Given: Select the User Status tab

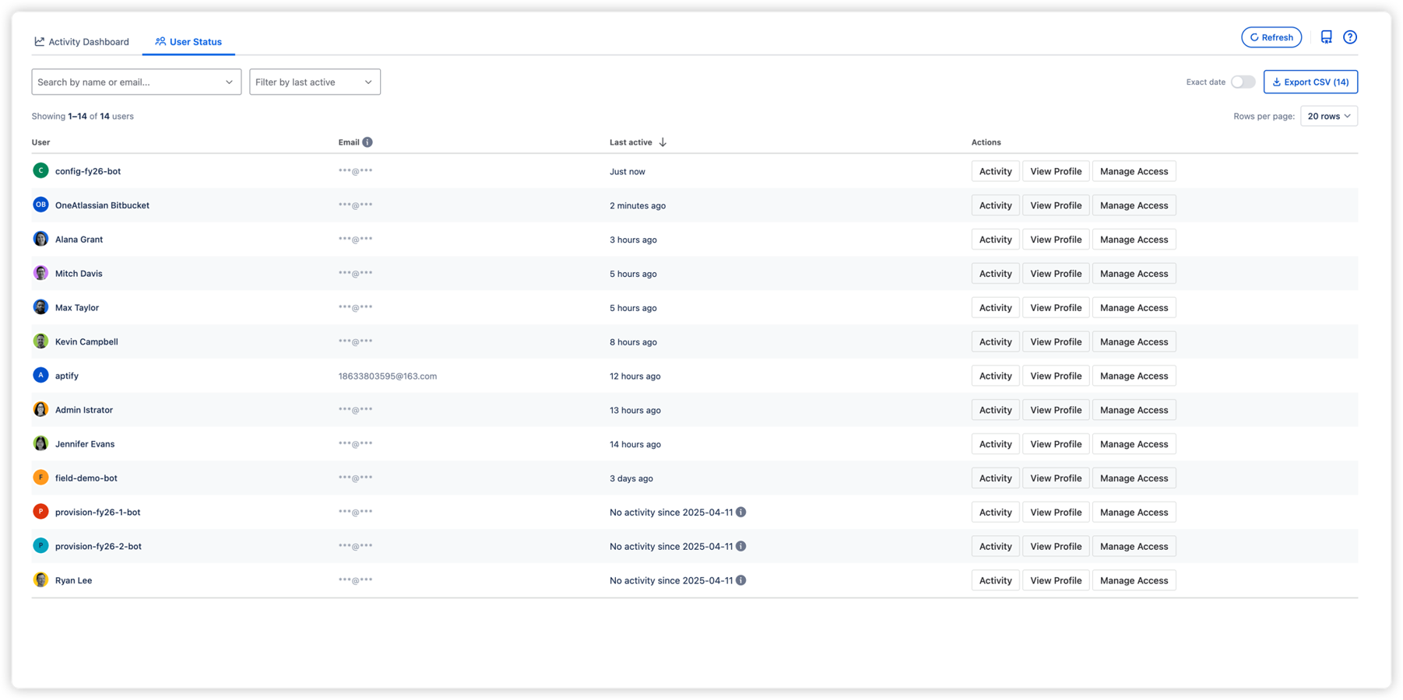Looking at the screenshot, I should (188, 42).
